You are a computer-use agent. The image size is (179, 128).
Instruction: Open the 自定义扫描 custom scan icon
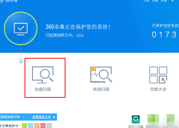point(136,119)
